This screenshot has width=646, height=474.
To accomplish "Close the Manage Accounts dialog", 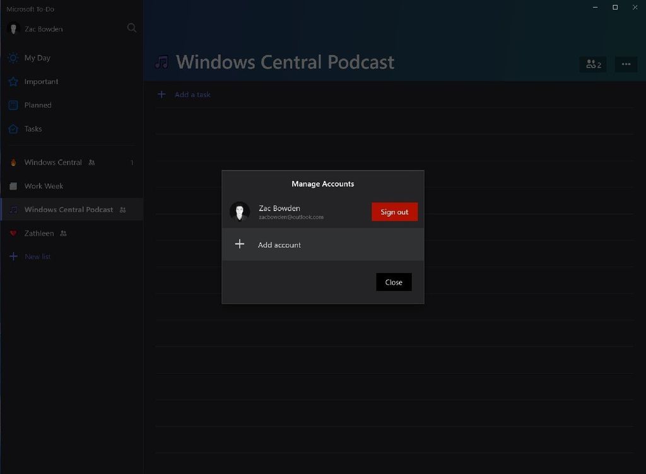I will click(x=394, y=282).
